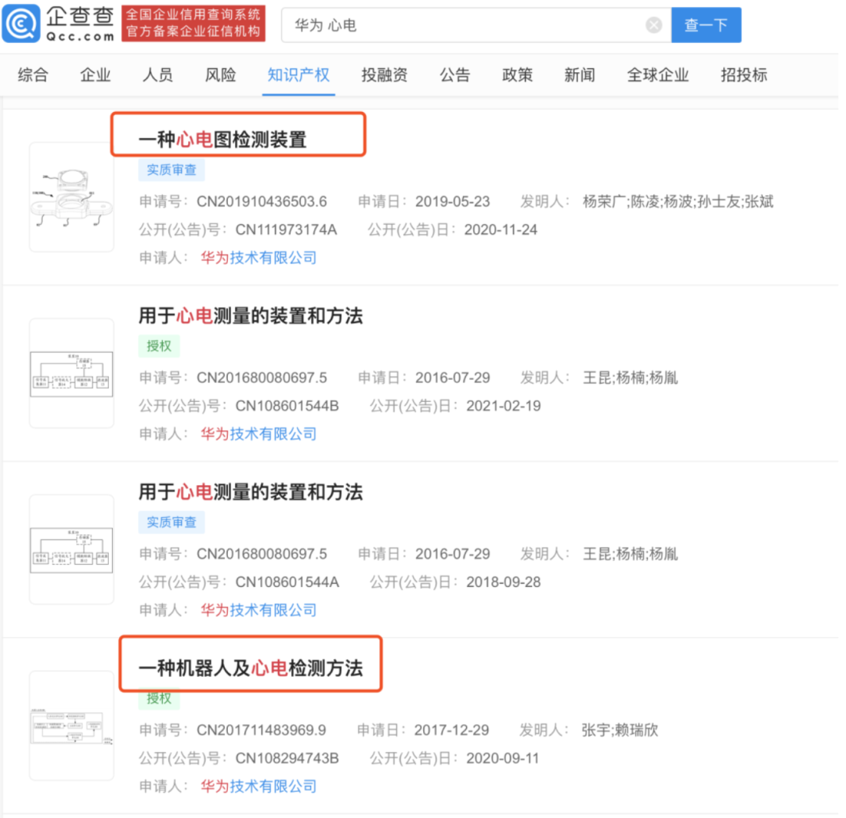Switch to the 新闻 tab
Viewport: 846px width, 818px height.
pyautogui.click(x=579, y=74)
